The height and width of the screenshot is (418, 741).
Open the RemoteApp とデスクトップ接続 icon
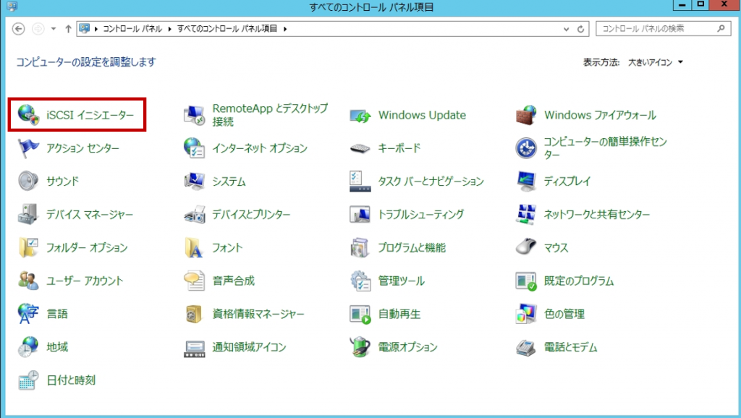194,115
